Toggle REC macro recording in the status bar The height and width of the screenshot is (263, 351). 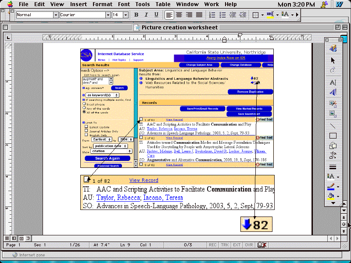point(212,245)
